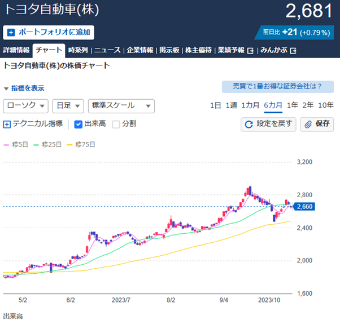Open the 業績予報 link
This screenshot has width=340, height=320.
[x=236, y=50]
